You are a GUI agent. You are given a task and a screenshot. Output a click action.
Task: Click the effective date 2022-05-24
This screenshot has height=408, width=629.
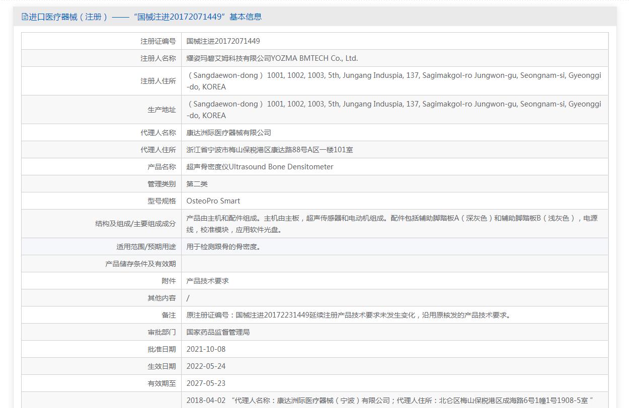click(x=206, y=366)
